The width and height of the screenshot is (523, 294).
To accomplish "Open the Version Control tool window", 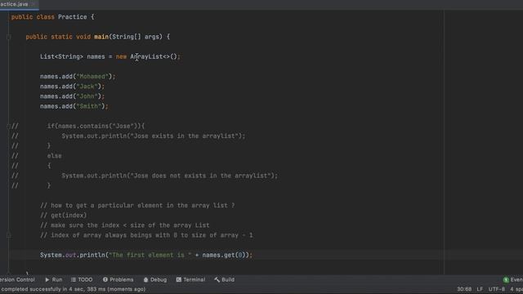I will pos(16,279).
